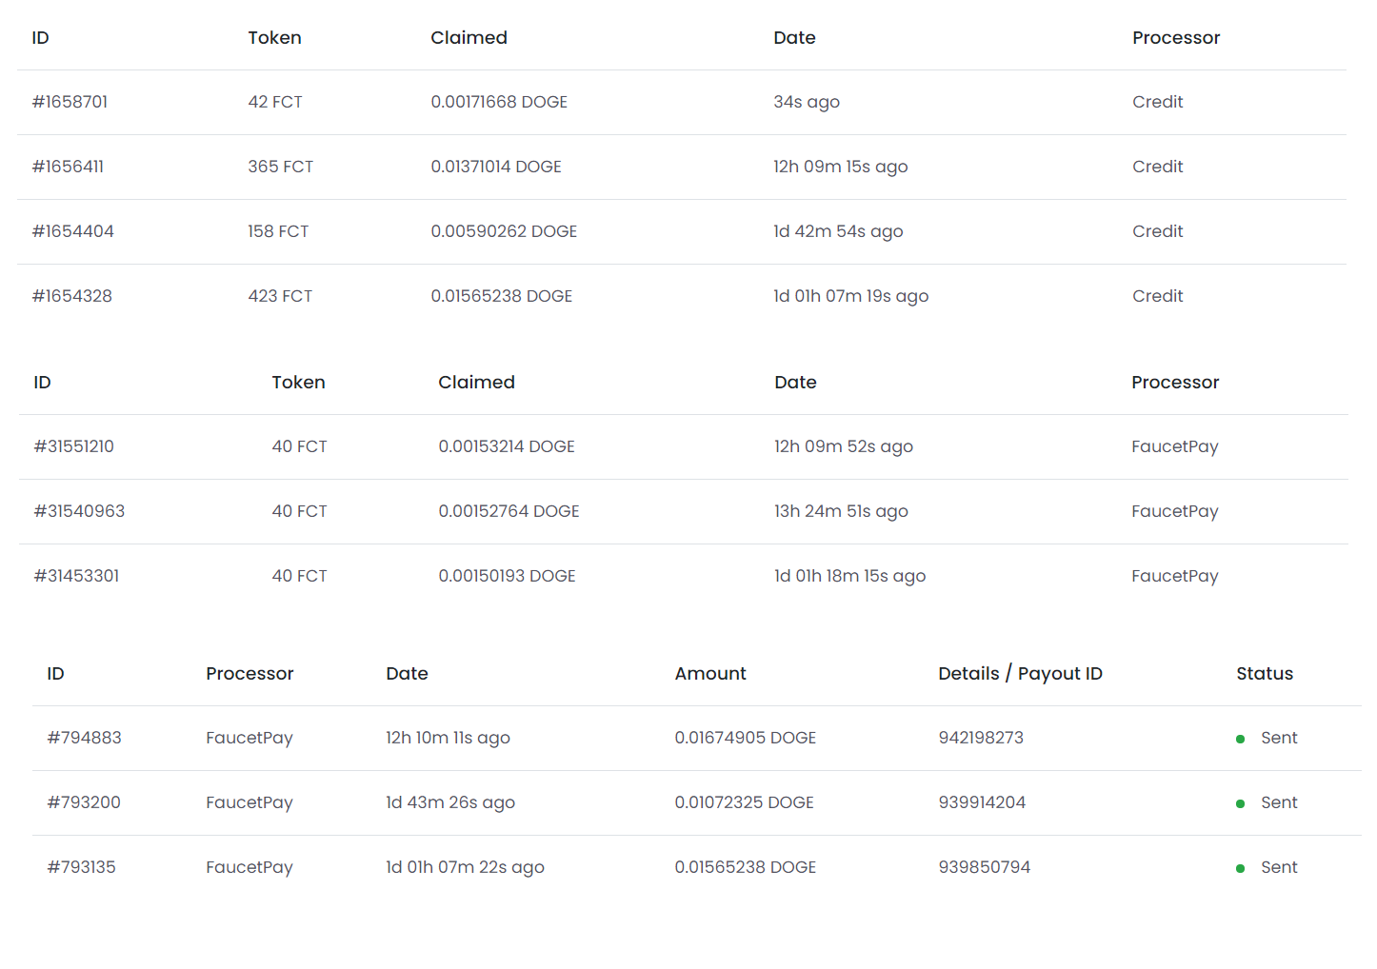
Task: Click Credit processor for #1654404
Action: [x=1157, y=231]
